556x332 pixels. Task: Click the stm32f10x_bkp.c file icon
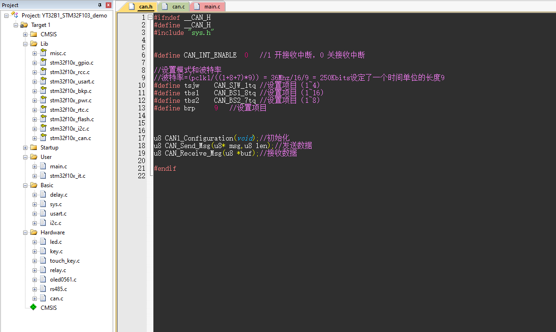point(43,91)
